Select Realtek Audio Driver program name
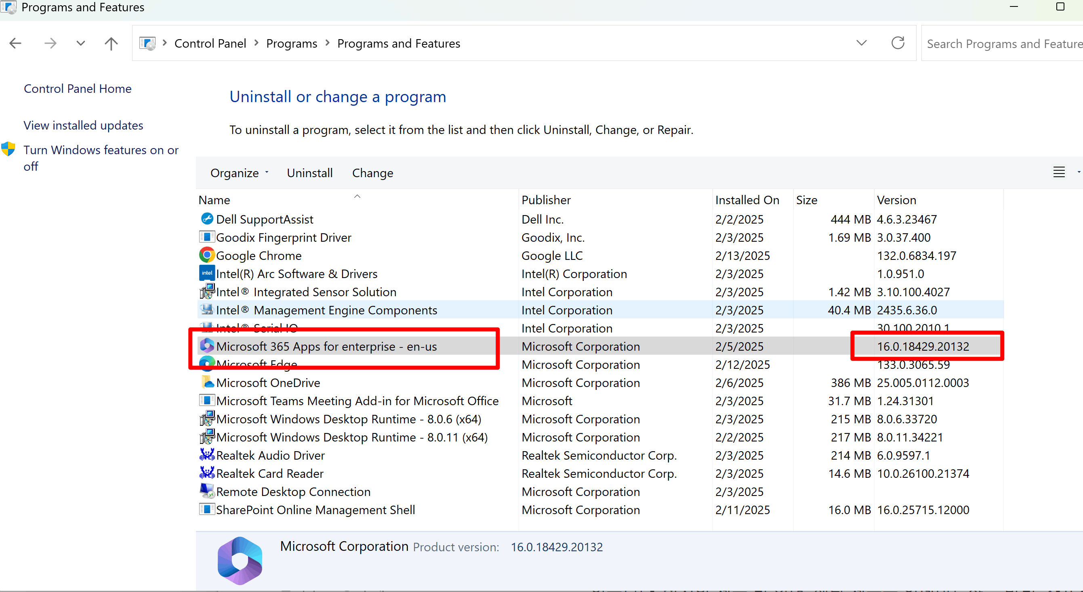Viewport: 1083px width, 592px height. point(270,455)
